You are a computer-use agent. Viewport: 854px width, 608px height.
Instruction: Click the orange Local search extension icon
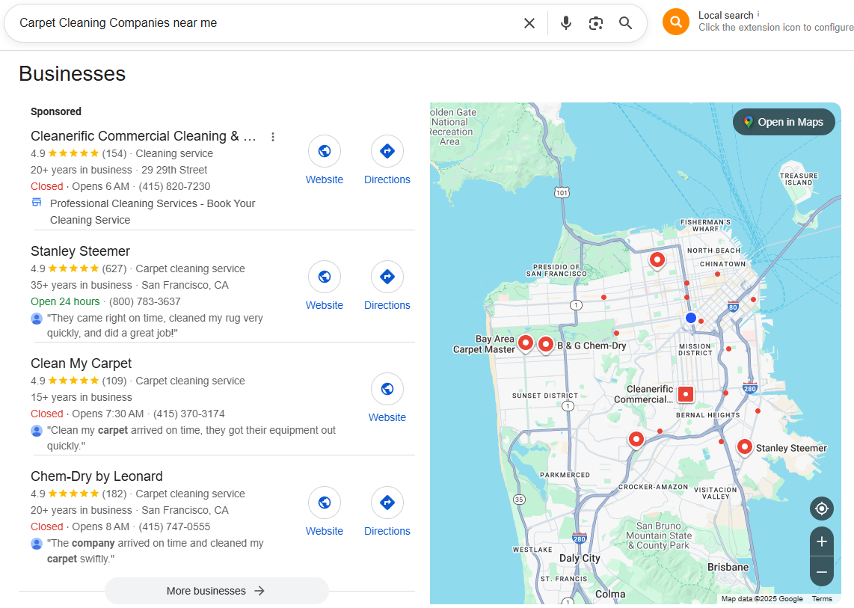tap(675, 22)
